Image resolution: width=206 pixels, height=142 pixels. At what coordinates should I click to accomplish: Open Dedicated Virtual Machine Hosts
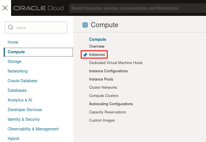(116, 63)
